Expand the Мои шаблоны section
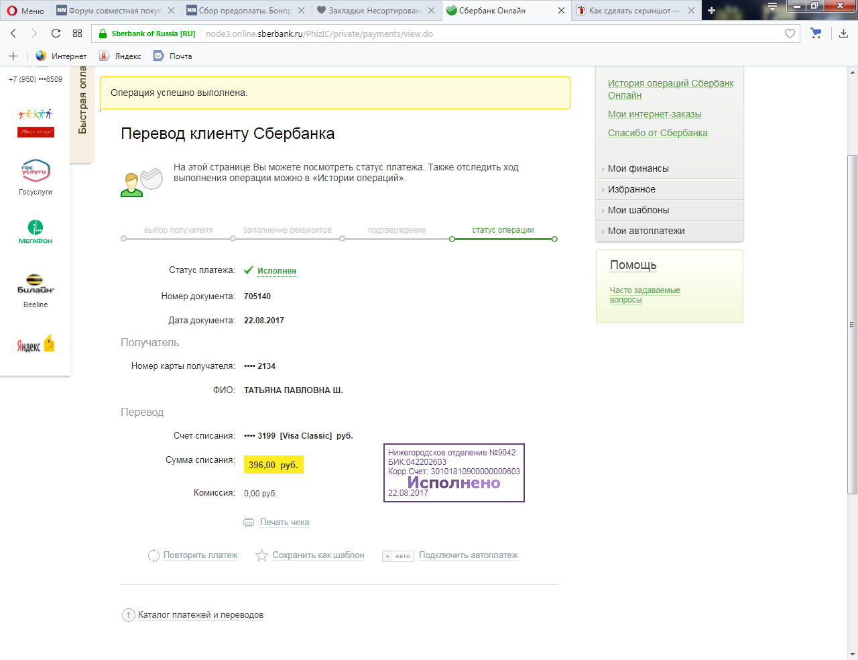Screen dimensions: 858x660 pos(670,210)
